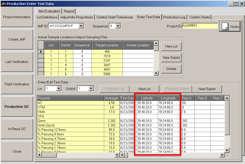The width and height of the screenshot is (245, 164).
Task: Click scroll down arrow of test data table
Action: 227,150
